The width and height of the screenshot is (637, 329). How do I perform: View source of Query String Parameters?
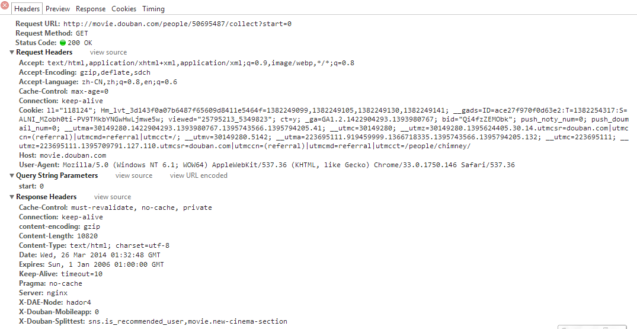point(134,175)
